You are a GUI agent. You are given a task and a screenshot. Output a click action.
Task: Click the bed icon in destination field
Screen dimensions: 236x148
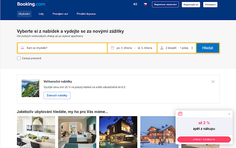[x=22, y=48]
